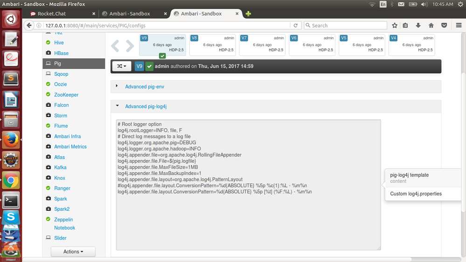Open the Falcon service

61,105
